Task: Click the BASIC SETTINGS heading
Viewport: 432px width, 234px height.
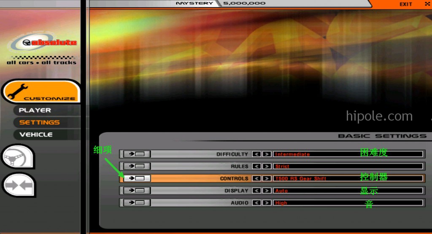Action: click(x=382, y=136)
